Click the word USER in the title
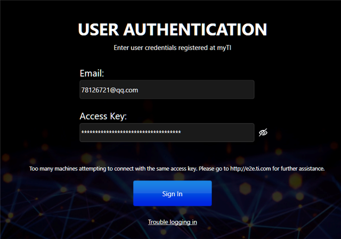Viewport: 341px width, 239px height. pos(99,29)
